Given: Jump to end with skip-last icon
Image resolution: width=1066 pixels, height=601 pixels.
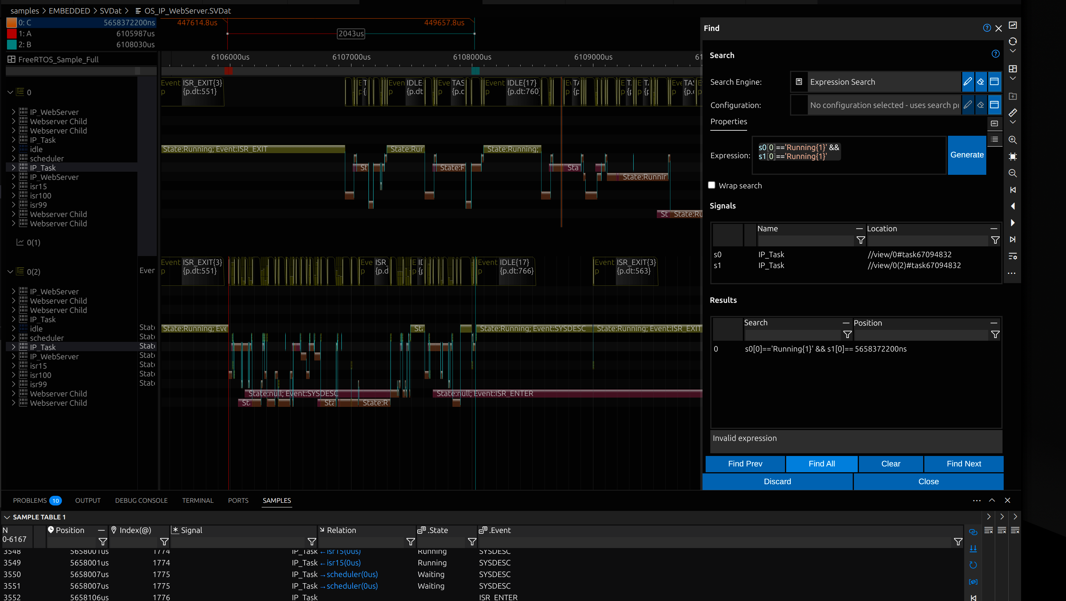Looking at the screenshot, I should pos(1012,239).
